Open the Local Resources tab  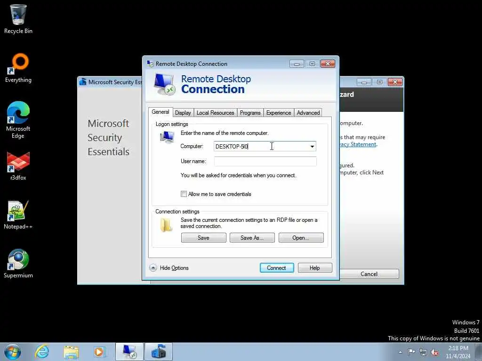pos(215,113)
